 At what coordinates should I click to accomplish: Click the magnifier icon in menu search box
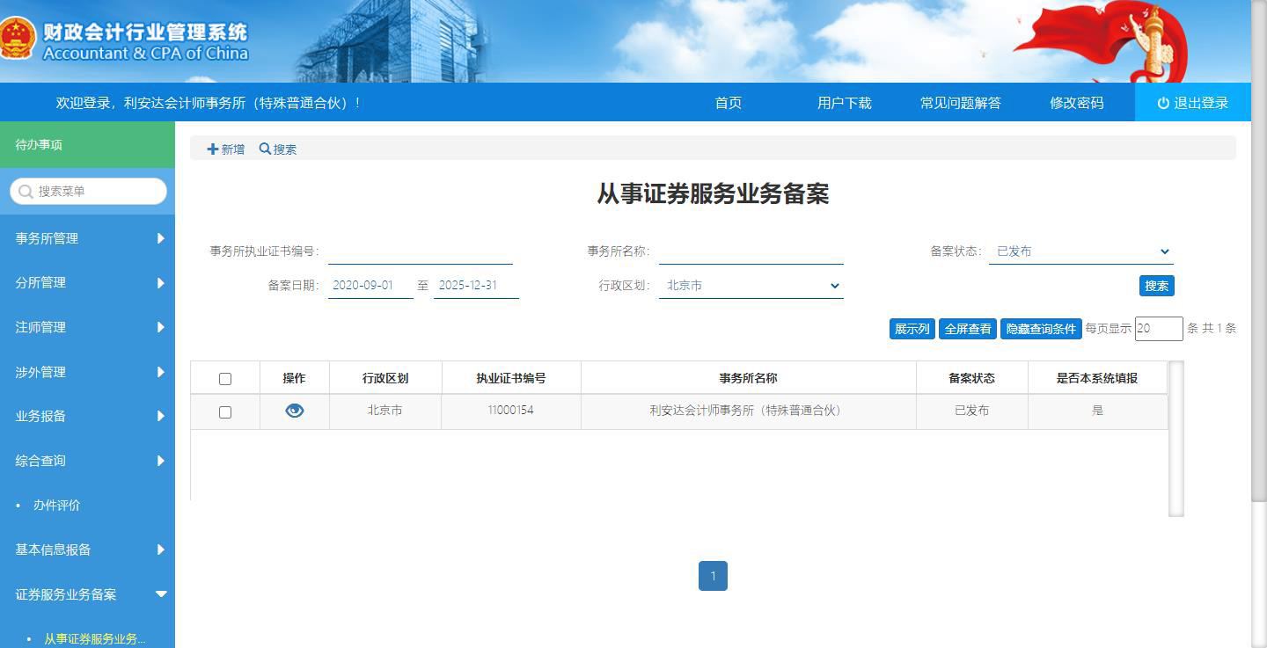click(x=26, y=192)
